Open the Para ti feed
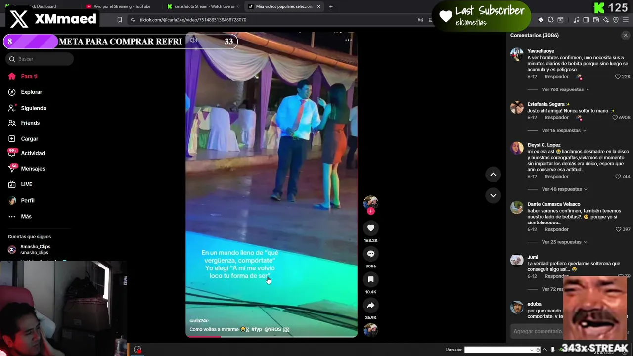Viewport: 633px width, 356px height. click(x=29, y=76)
